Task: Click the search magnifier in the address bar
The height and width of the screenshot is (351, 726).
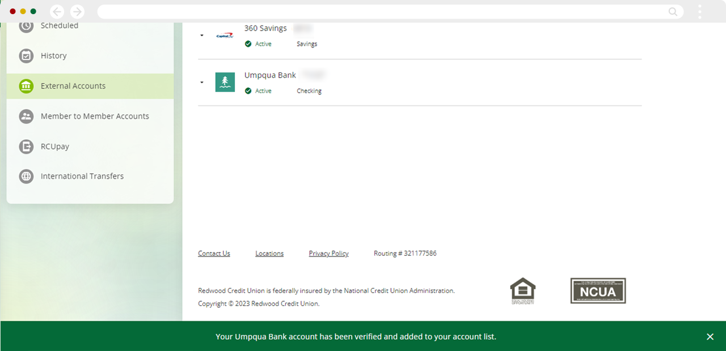Action: [673, 11]
